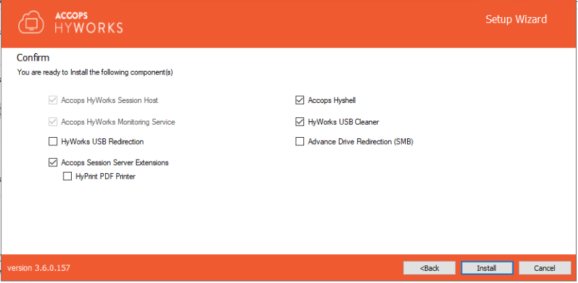Enable Advance Drive Redirection (SMB) checkbox

pos(299,142)
